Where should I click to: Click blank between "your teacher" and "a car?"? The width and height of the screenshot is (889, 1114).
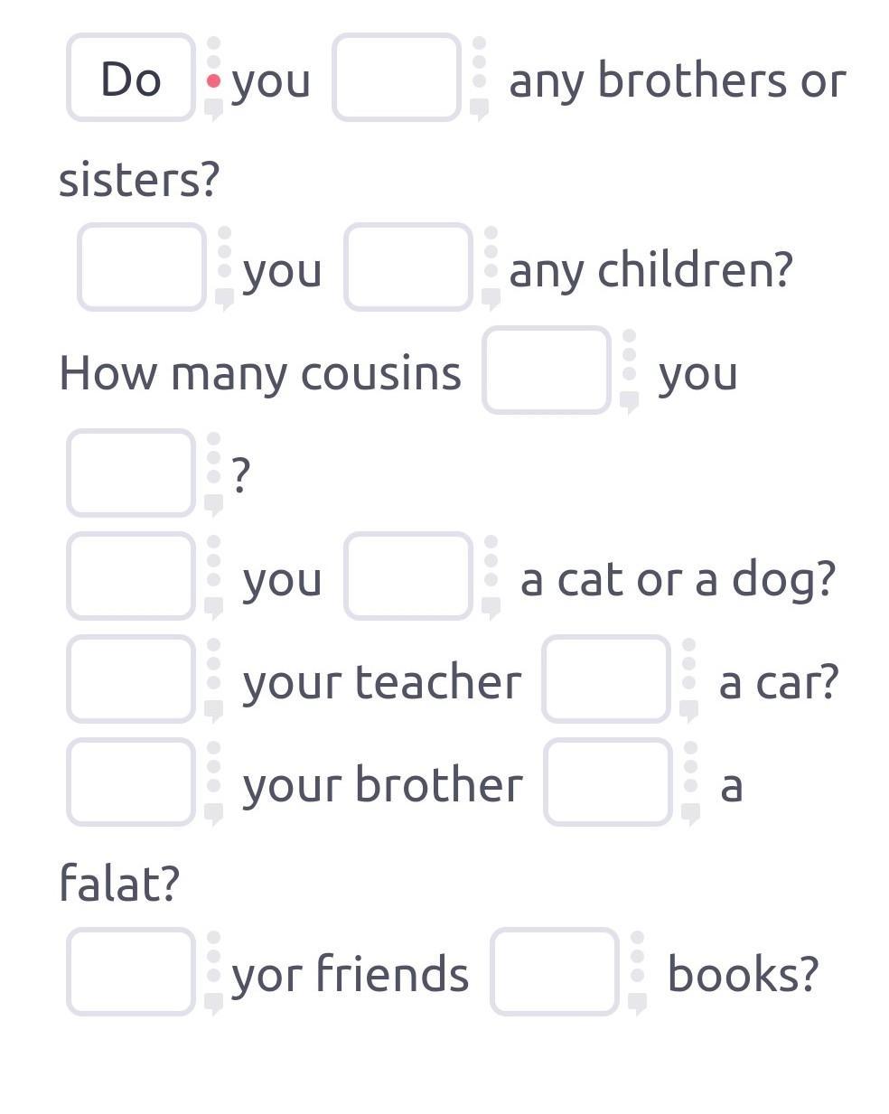[x=606, y=679]
